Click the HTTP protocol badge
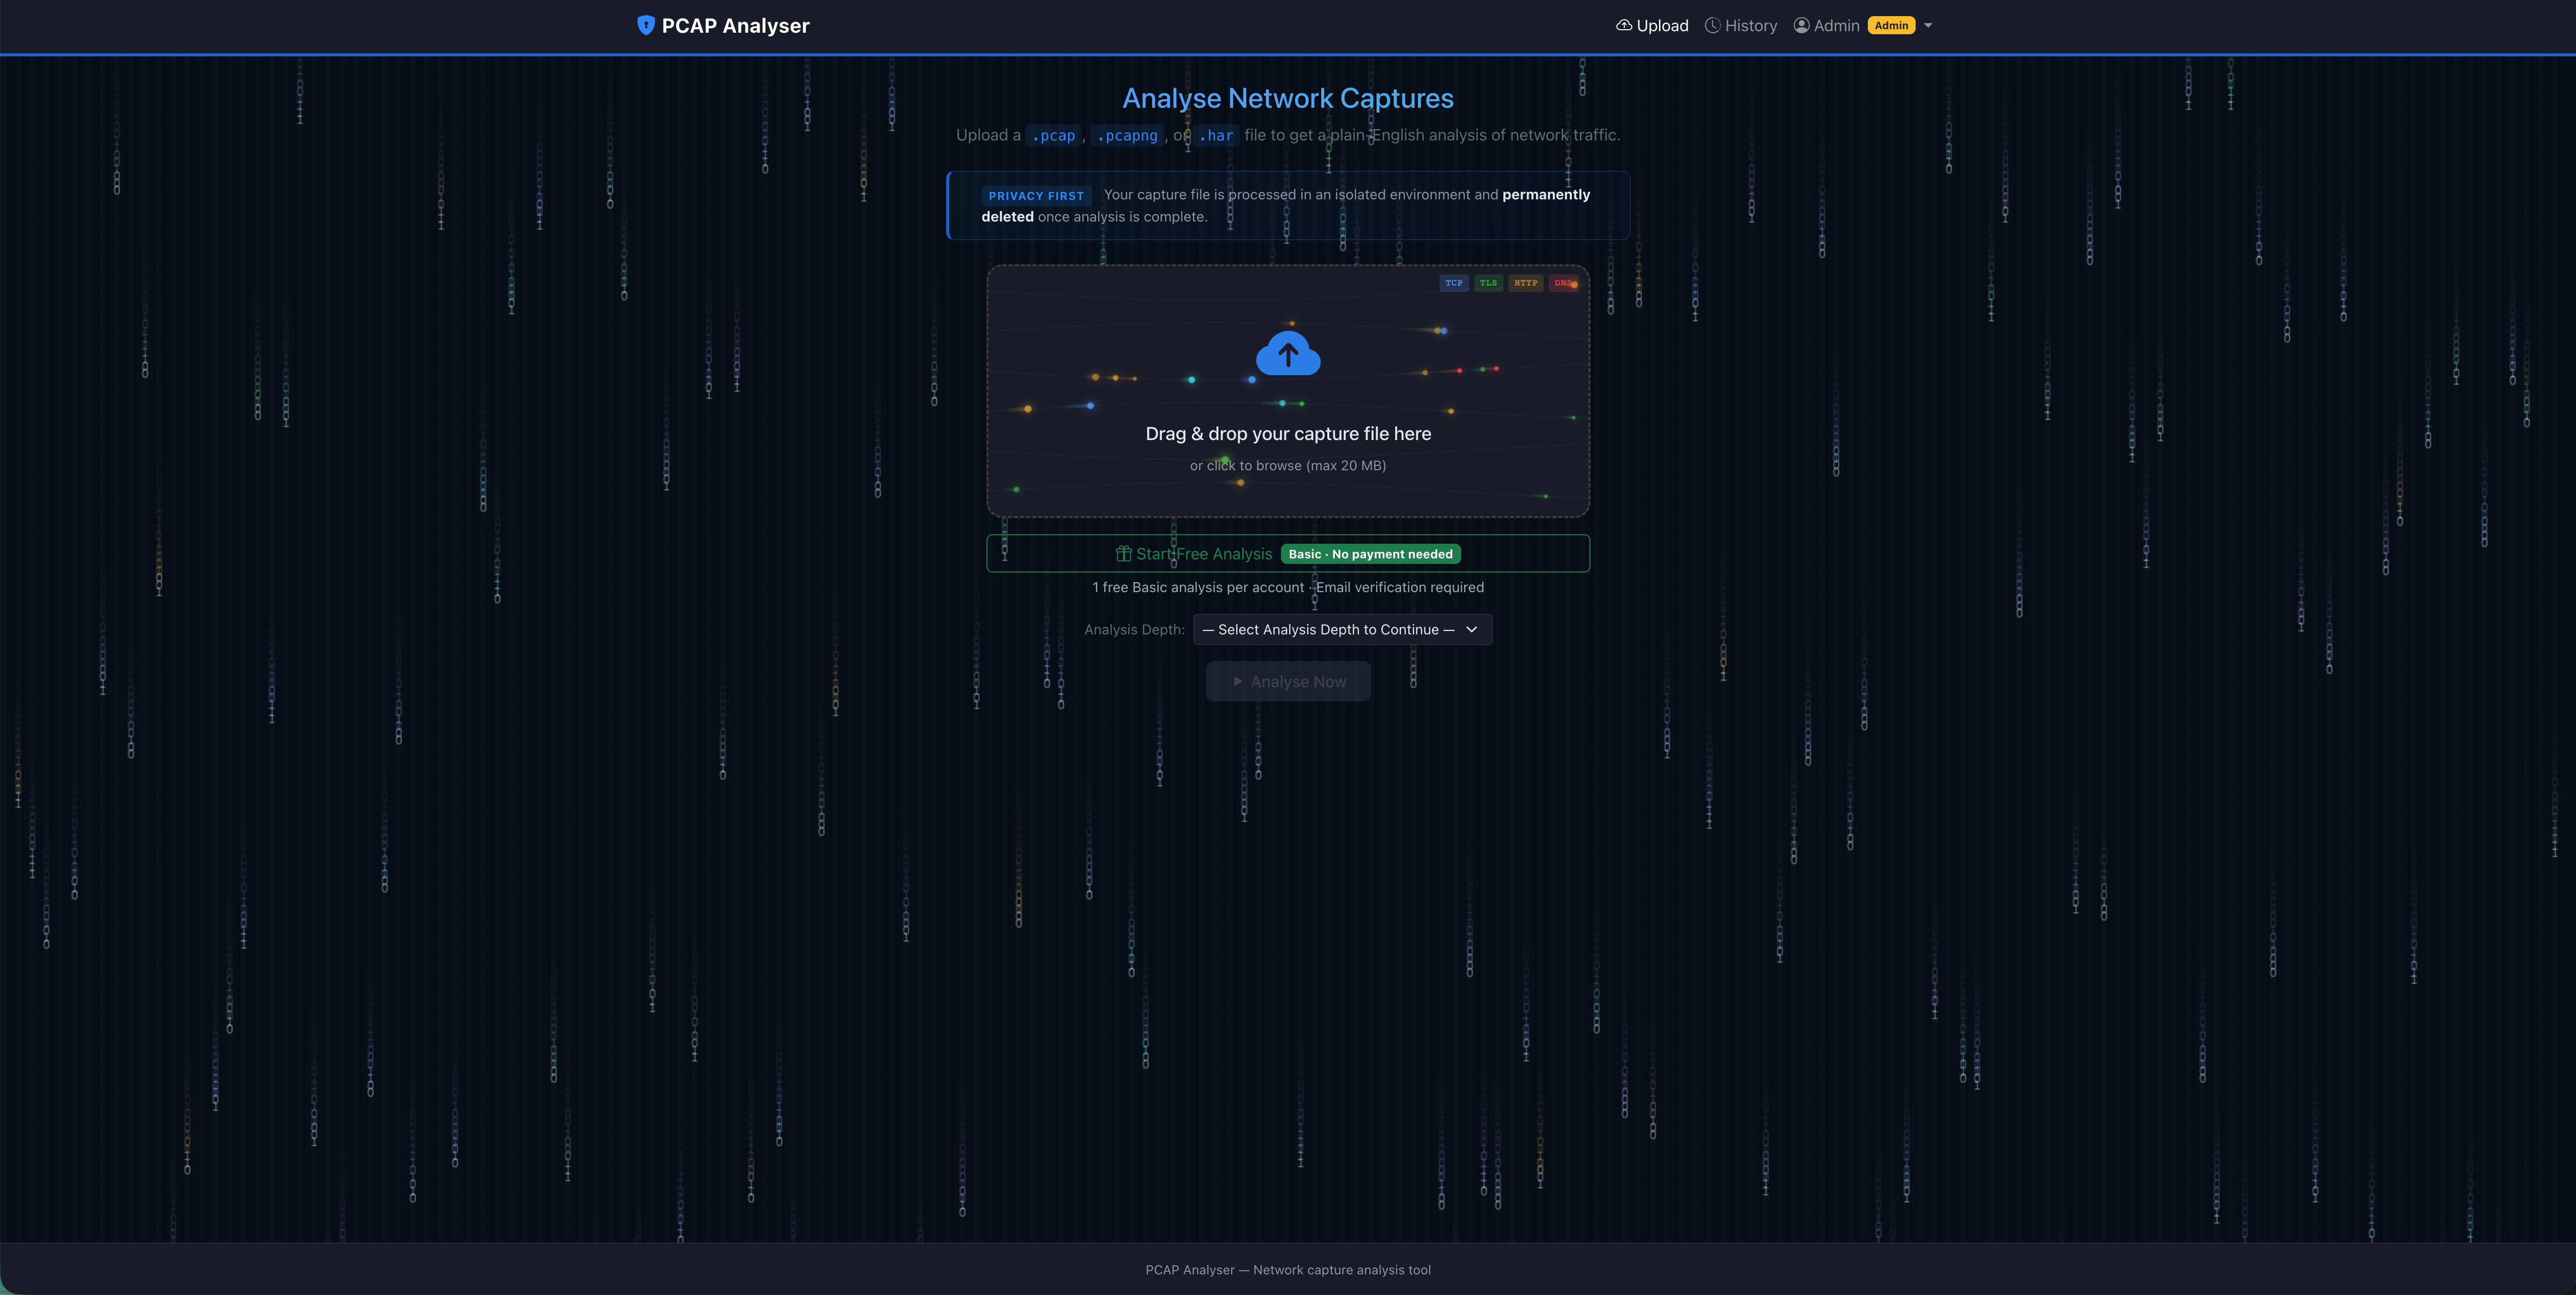This screenshot has height=1295, width=2576. [1526, 283]
